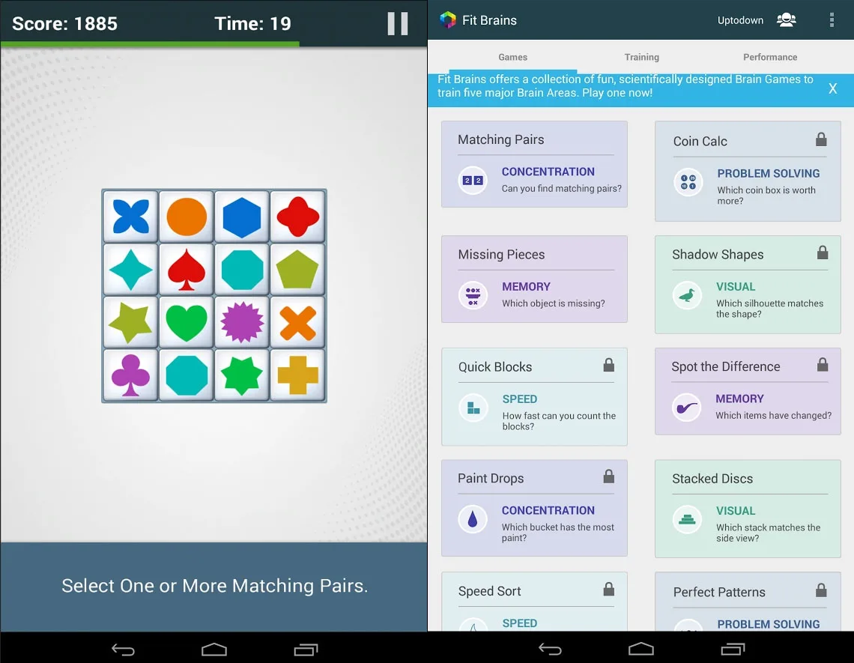This screenshot has height=663, width=854.
Task: Select the orange circle tile
Action: tap(187, 217)
